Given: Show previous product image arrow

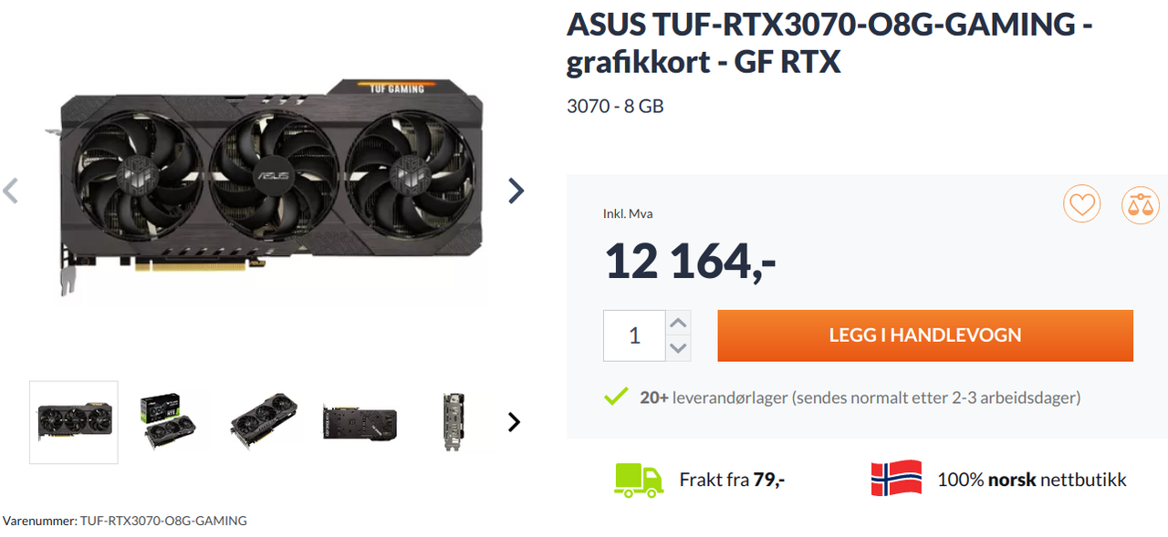Looking at the screenshot, I should coord(11,191).
